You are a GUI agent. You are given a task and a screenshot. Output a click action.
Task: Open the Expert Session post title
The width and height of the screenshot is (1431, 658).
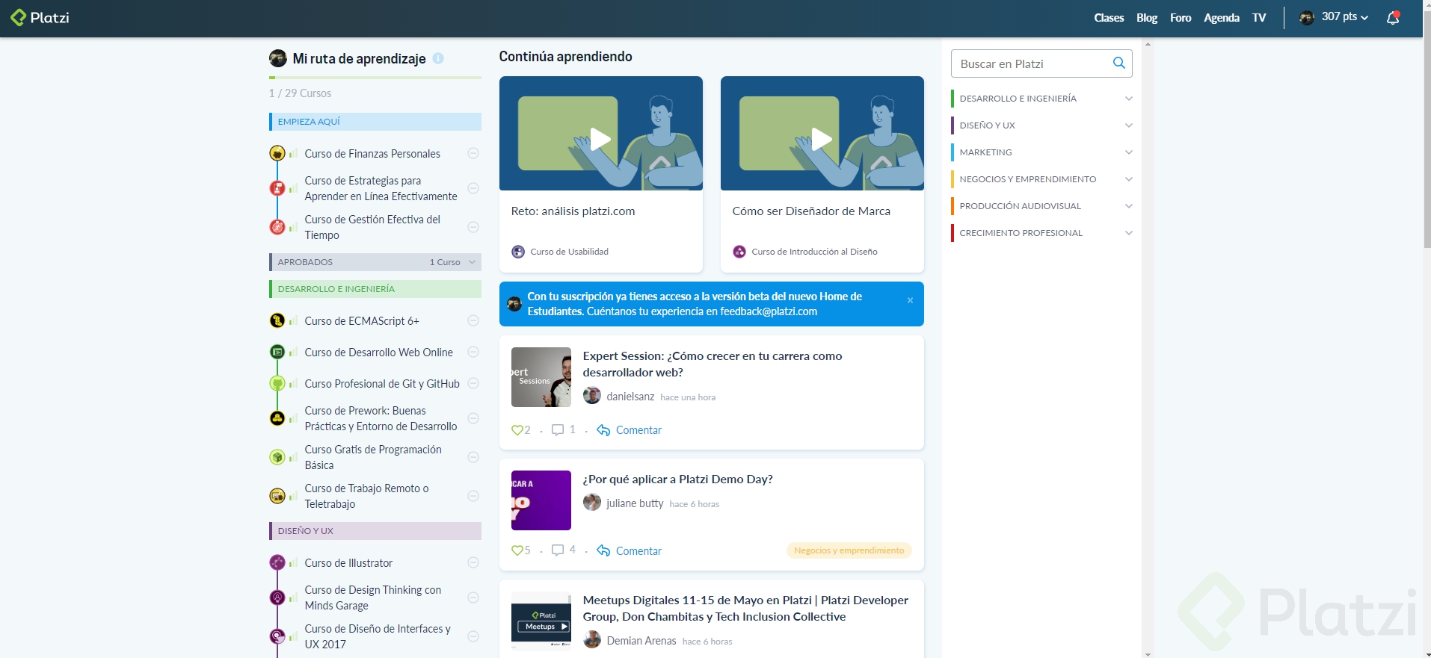click(x=713, y=364)
